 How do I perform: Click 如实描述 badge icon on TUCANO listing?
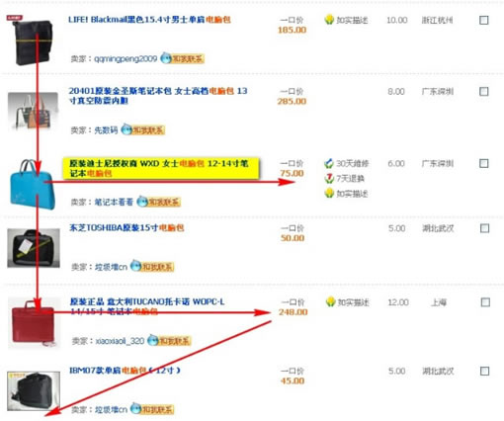click(330, 301)
